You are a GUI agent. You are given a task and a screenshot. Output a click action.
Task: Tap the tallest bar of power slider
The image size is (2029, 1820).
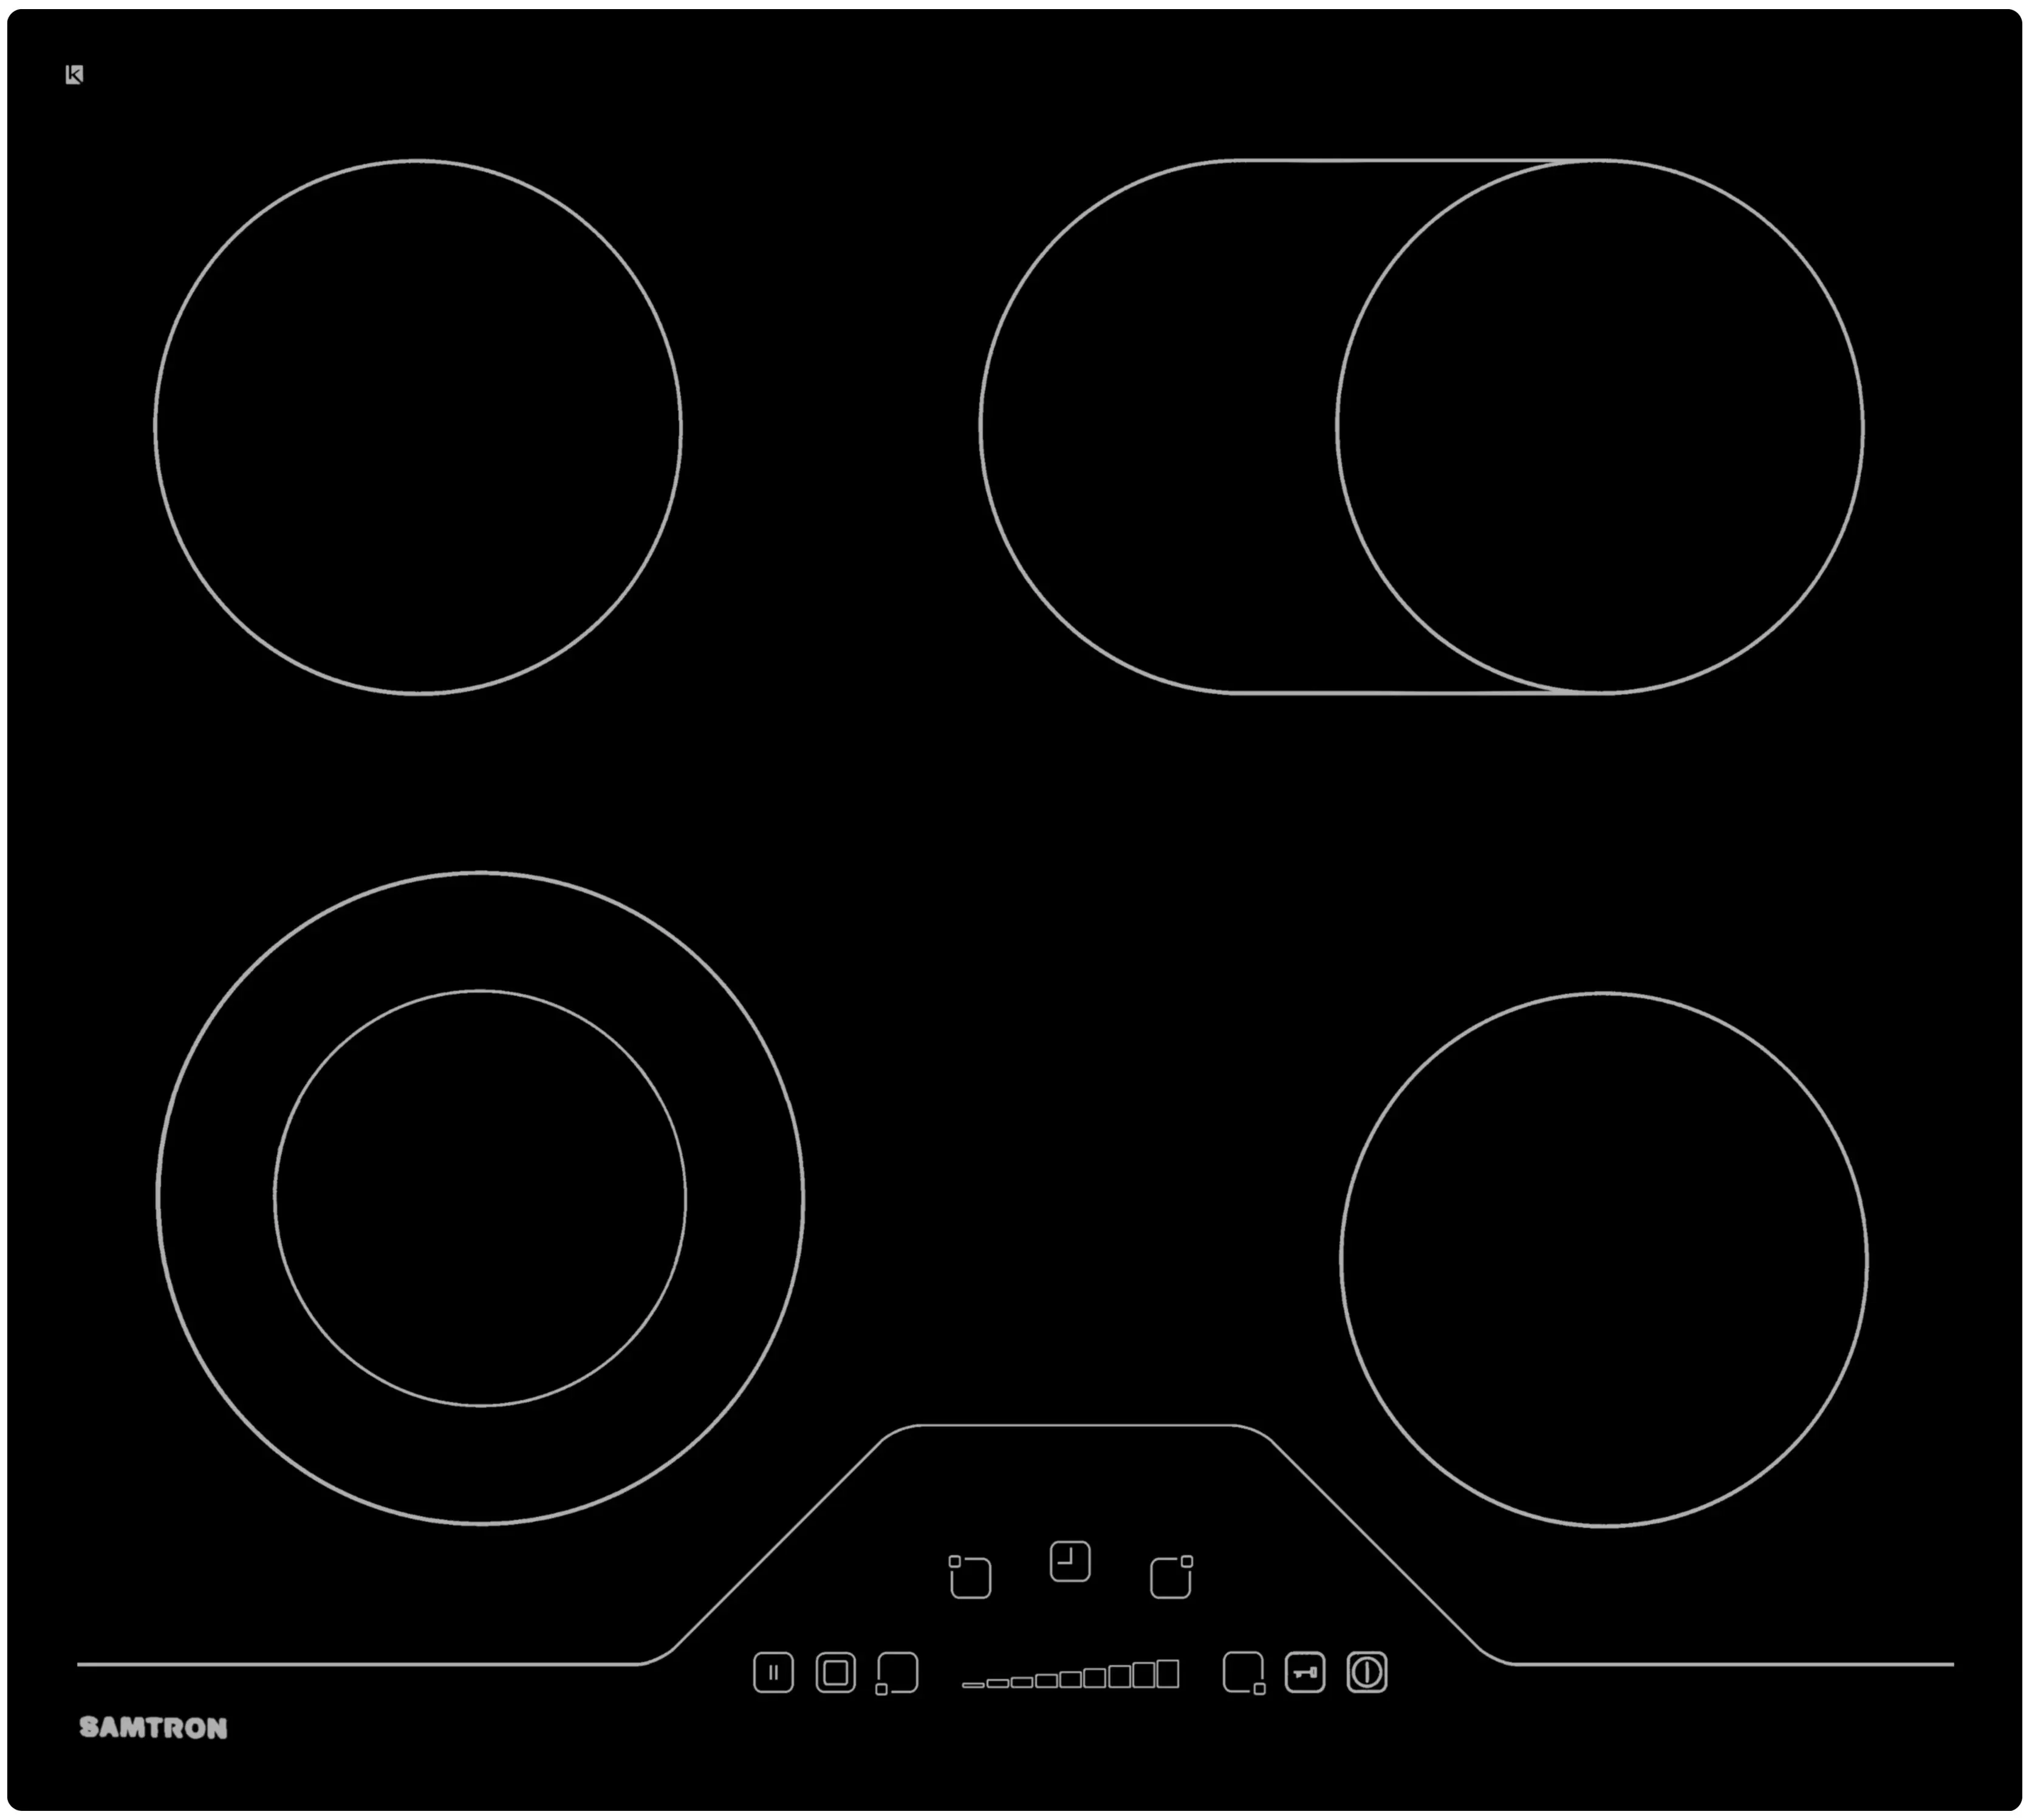pyautogui.click(x=1167, y=1674)
